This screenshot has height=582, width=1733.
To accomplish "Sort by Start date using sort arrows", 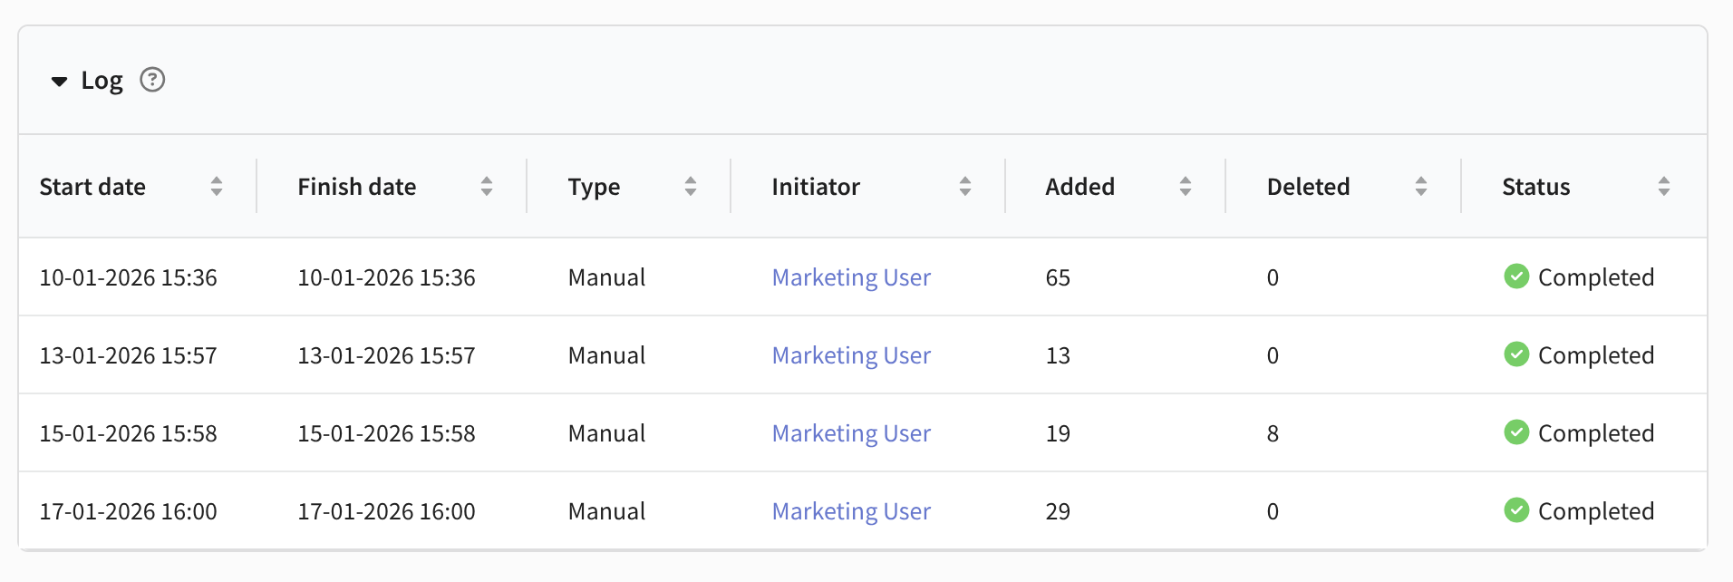I will click(217, 187).
